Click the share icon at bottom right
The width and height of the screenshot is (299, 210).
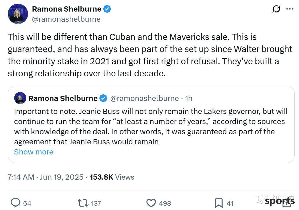[287, 203]
